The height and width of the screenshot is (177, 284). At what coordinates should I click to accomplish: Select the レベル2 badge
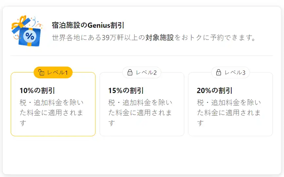[x=142, y=72]
